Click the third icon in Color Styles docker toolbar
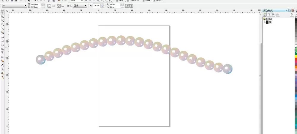Screen dimensions: 297x134 273,14
